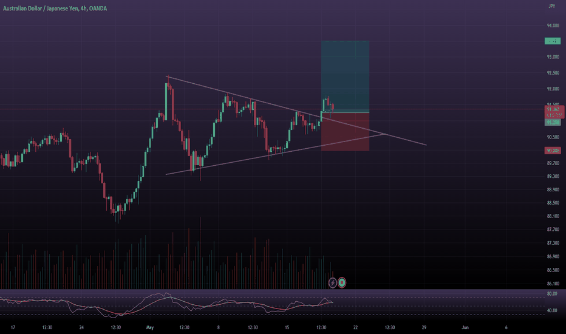Viewport: 566px width, 334px height.
Task: Click the 15 date label on time axis
Action: point(287,327)
